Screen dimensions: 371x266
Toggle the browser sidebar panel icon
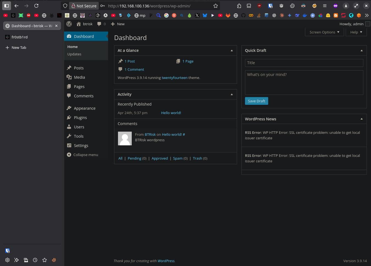(x=7, y=6)
